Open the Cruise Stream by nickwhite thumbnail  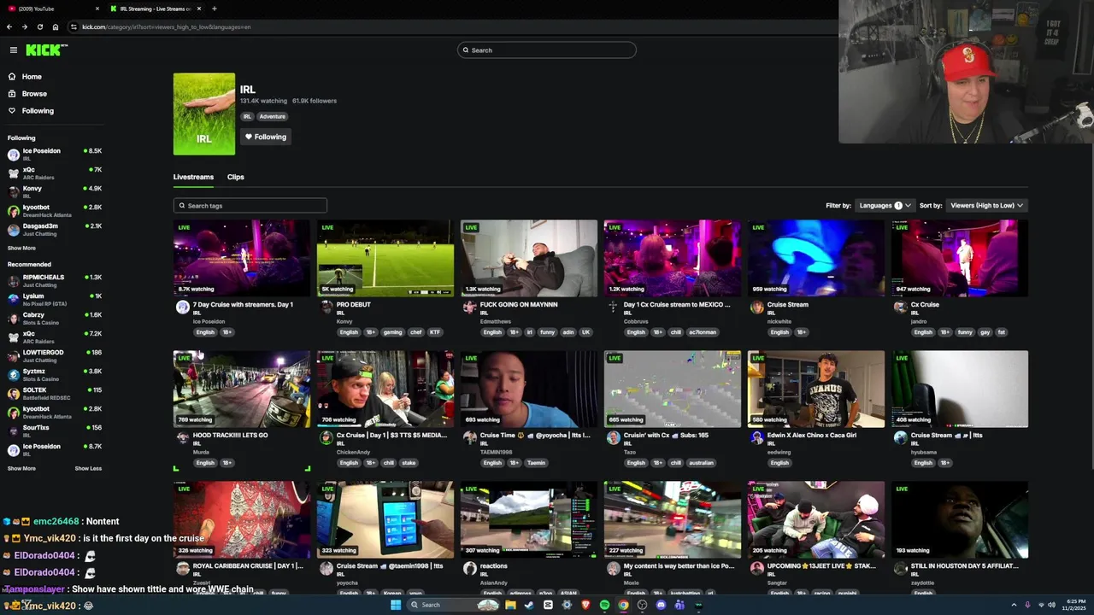[x=816, y=258]
